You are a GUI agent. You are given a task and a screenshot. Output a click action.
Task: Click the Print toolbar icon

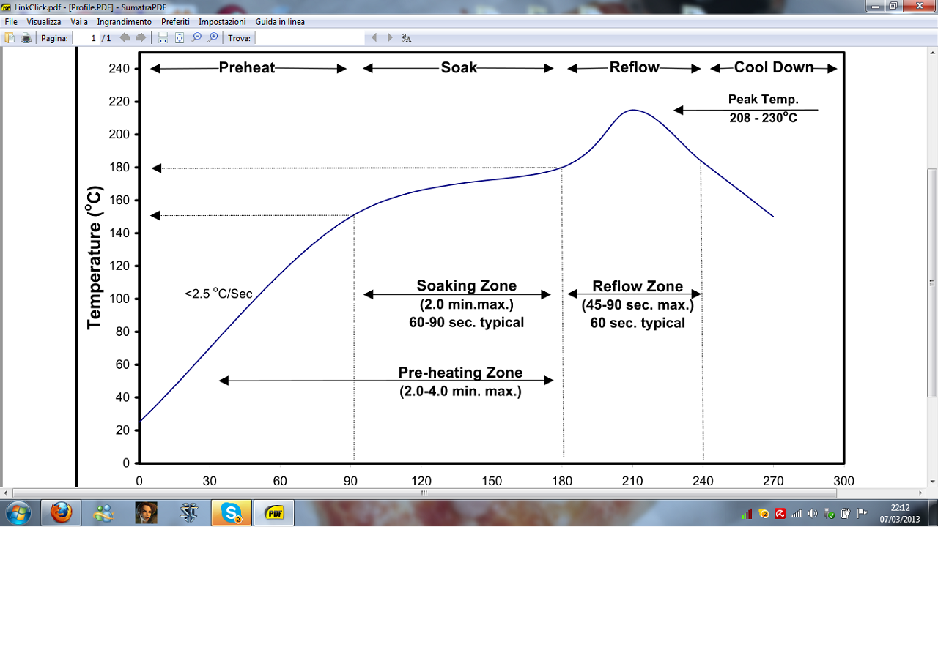click(26, 37)
